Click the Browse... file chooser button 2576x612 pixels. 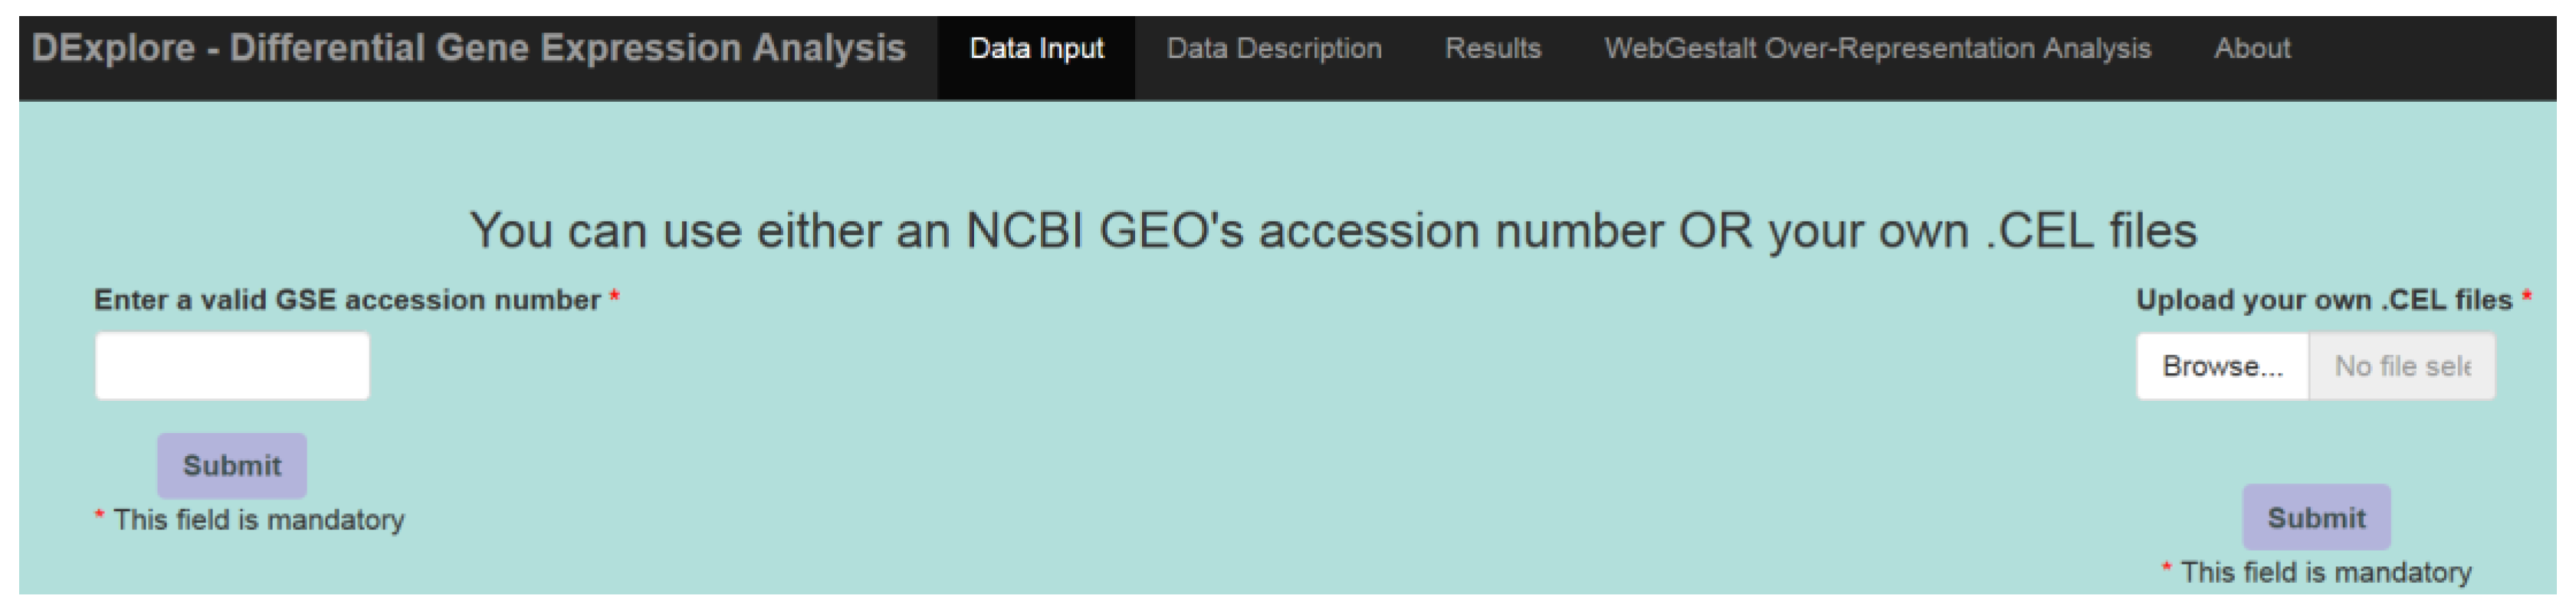click(2222, 366)
